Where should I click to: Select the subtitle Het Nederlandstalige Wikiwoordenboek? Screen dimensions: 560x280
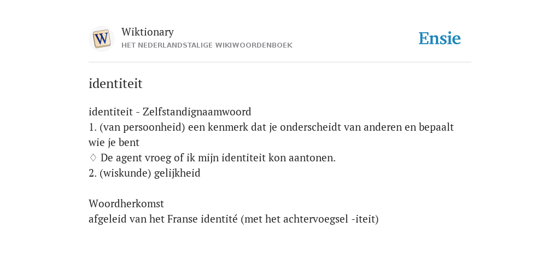[207, 45]
